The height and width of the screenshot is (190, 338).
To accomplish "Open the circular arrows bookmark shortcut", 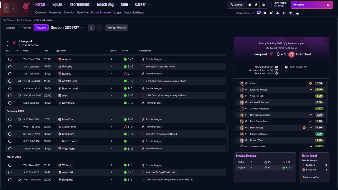I will (284, 13).
